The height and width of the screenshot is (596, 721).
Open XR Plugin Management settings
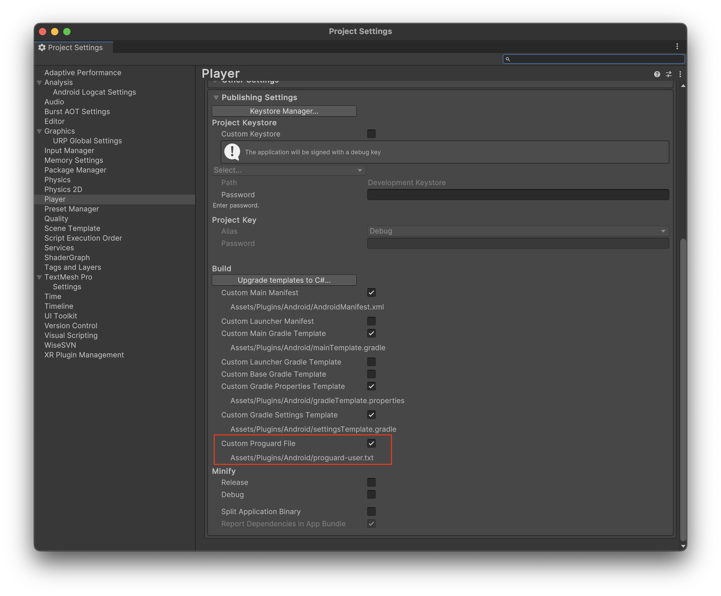click(x=84, y=355)
